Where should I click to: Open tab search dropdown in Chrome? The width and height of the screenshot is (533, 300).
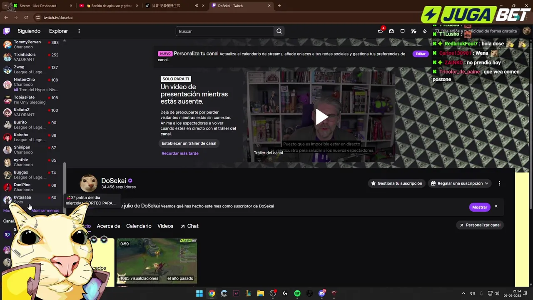[x=5, y=6]
